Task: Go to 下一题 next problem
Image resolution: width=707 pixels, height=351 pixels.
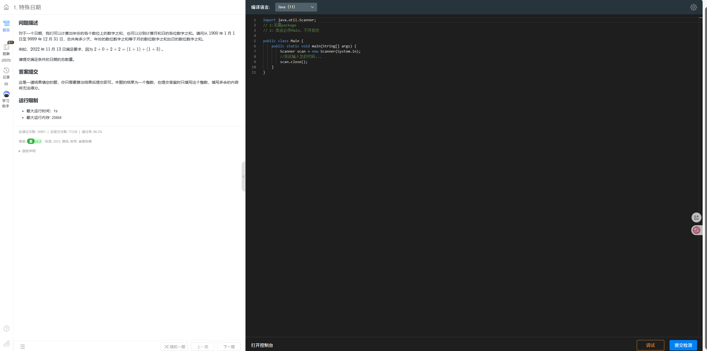Action: [229, 347]
